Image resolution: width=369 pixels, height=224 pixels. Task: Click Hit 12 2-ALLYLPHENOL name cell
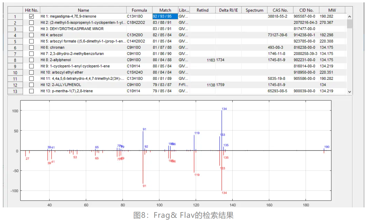click(83, 85)
